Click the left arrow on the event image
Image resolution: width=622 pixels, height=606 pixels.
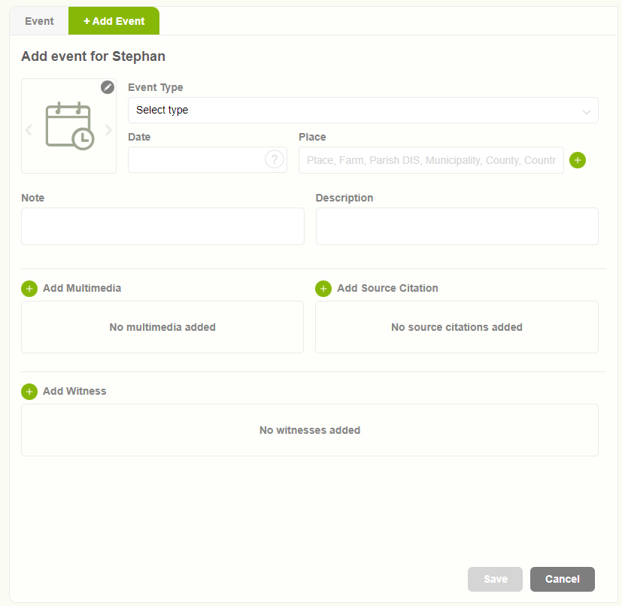pos(29,129)
